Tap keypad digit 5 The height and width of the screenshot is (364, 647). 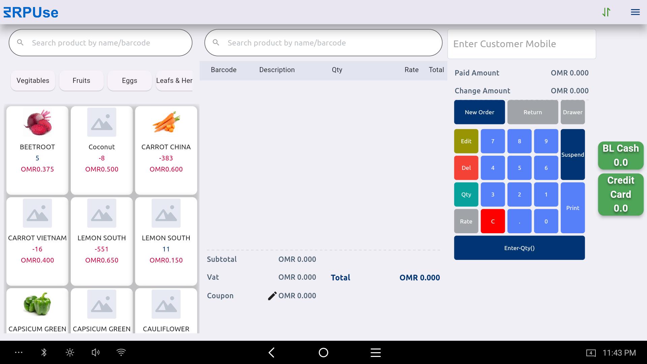(x=519, y=168)
